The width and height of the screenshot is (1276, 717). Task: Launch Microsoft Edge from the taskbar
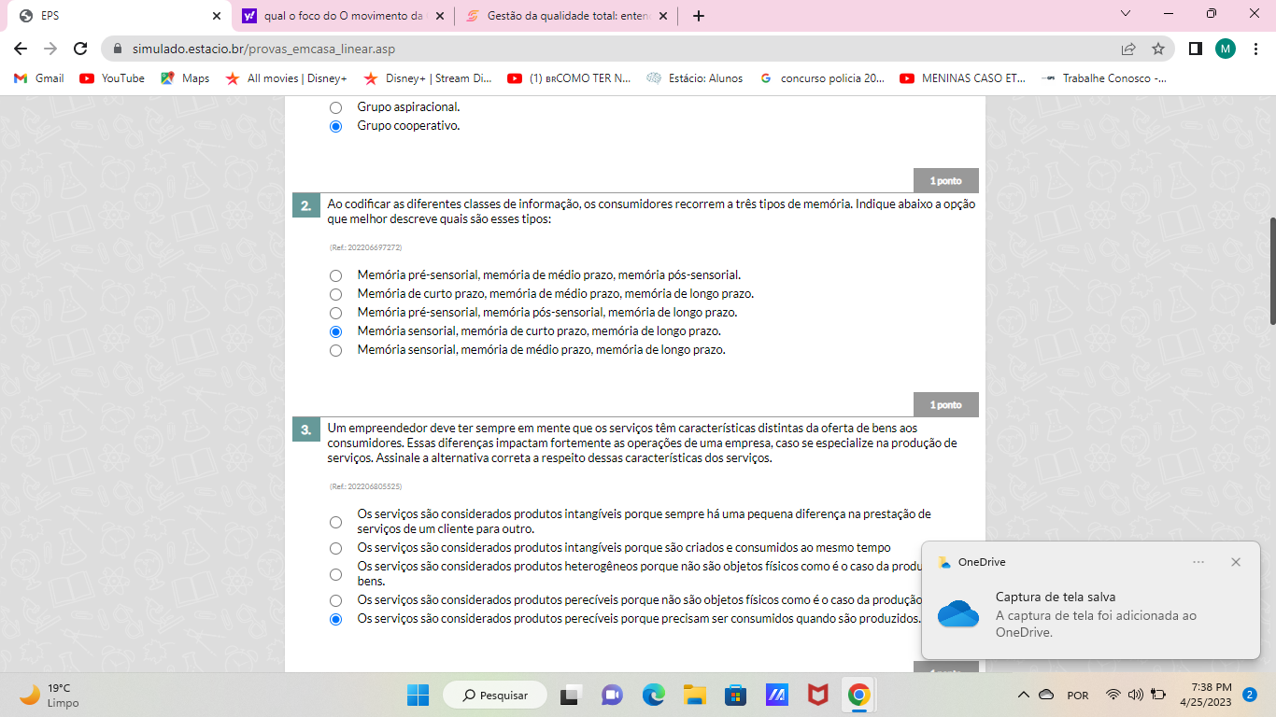(x=653, y=695)
